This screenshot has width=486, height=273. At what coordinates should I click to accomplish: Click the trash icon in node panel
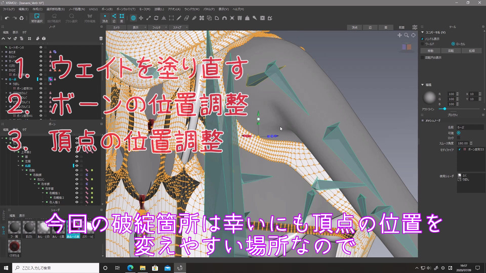pos(101,38)
